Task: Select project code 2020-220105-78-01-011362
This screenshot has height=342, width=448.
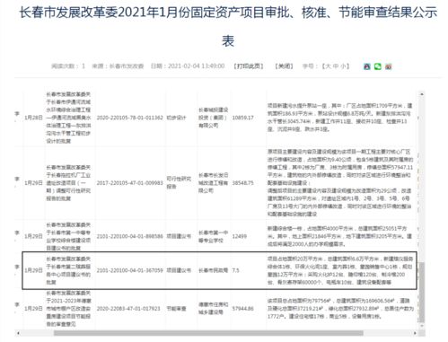Action: (x=130, y=118)
